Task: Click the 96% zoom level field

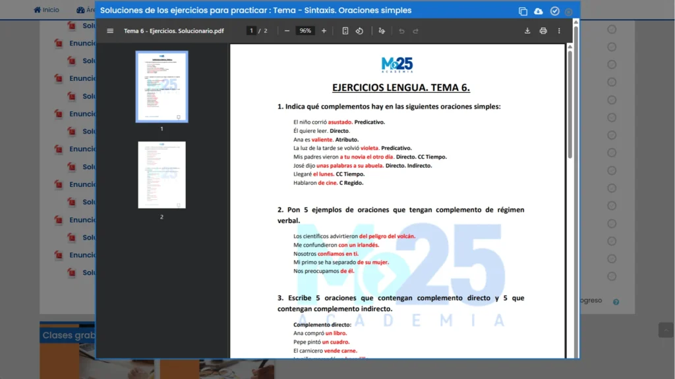Action: click(x=305, y=31)
